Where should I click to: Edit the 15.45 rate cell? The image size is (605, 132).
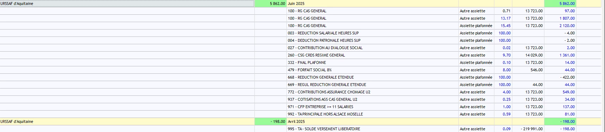click(503, 26)
